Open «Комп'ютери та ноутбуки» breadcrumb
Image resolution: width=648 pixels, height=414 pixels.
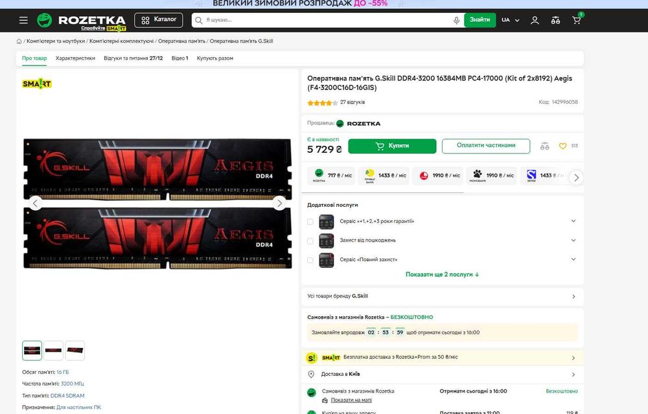(x=56, y=41)
